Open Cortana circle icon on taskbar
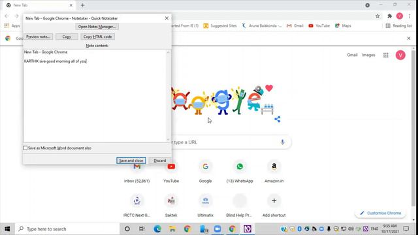 pyautogui.click(x=127, y=229)
